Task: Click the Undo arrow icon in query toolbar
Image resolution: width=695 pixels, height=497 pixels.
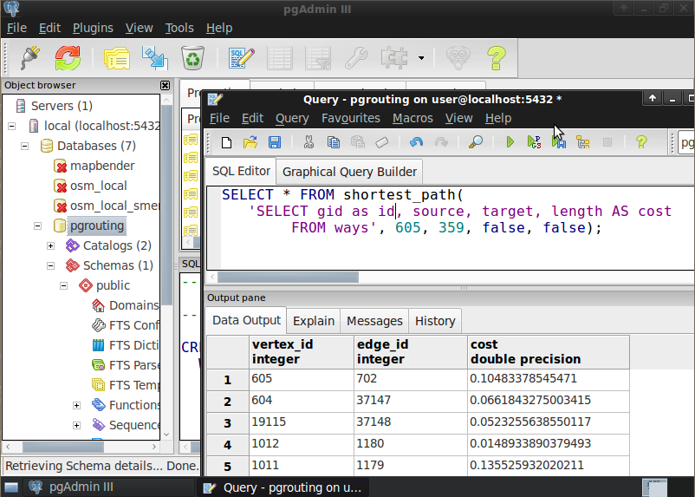Action: (417, 142)
